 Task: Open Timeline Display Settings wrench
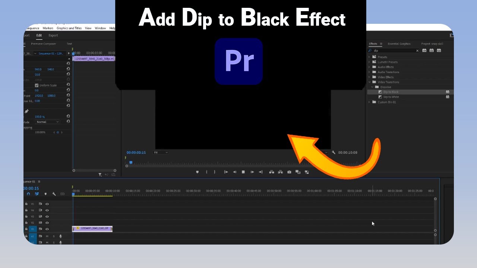[x=54, y=194]
